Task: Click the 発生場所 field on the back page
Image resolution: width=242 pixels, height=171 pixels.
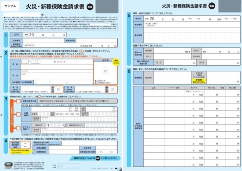Action: click(192, 25)
